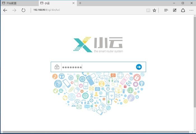Open Make a Web Note pencil icon
Screen dimensions: 196x134
click(175, 10)
